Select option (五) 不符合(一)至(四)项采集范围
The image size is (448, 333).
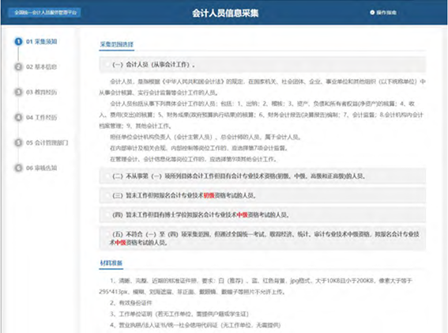[262, 238]
